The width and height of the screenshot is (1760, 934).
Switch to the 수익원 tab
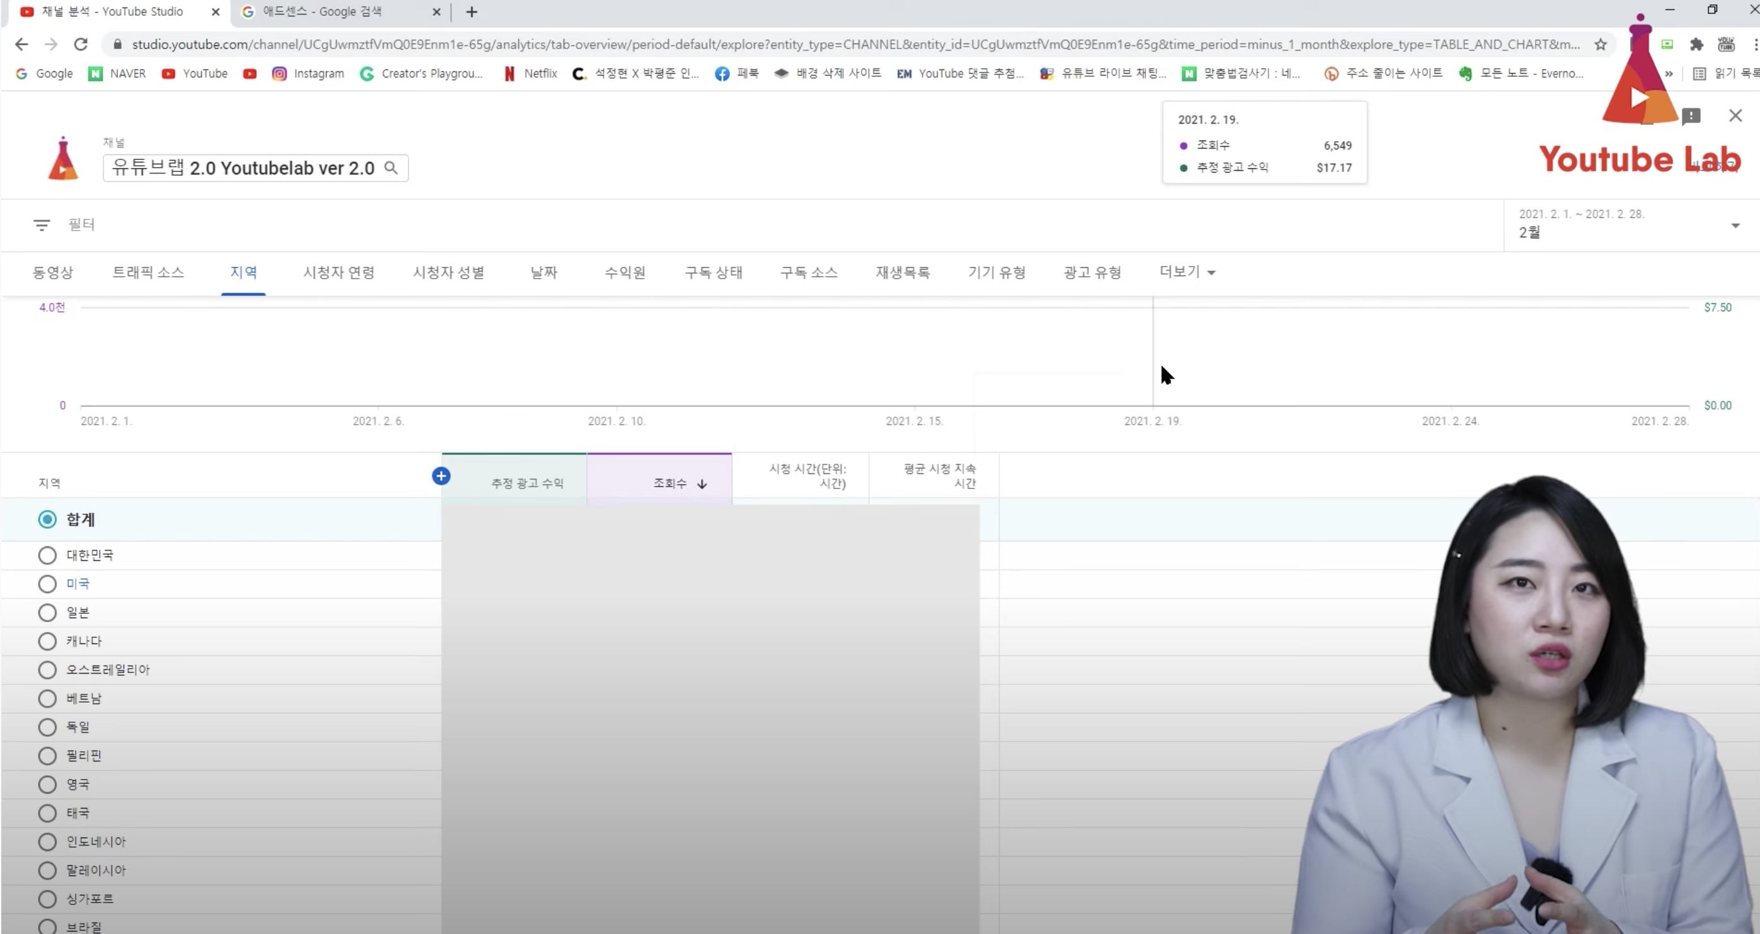(x=625, y=273)
